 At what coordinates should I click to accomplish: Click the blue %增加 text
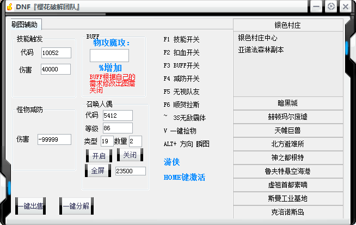[x=111, y=68]
